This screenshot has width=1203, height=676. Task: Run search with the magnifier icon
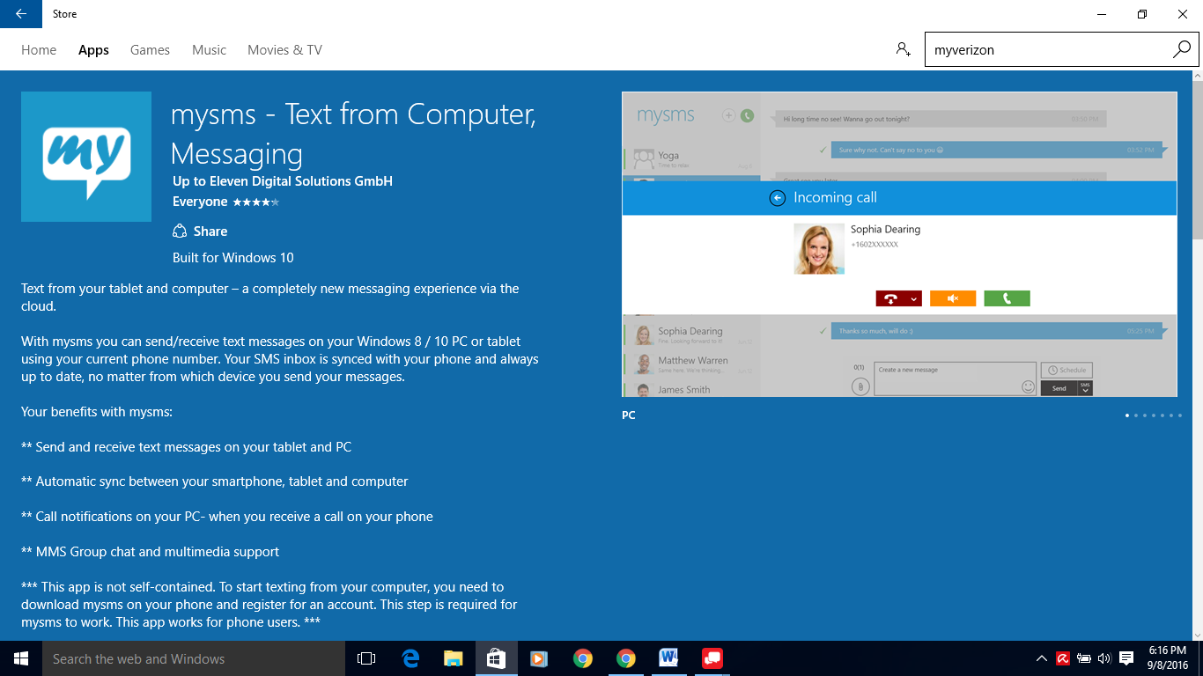click(x=1182, y=49)
